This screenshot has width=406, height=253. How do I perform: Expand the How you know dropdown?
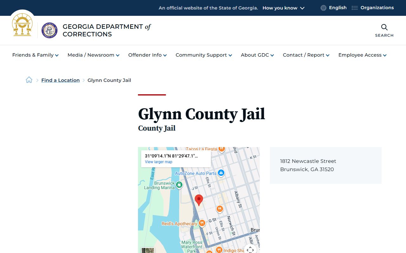tap(284, 8)
